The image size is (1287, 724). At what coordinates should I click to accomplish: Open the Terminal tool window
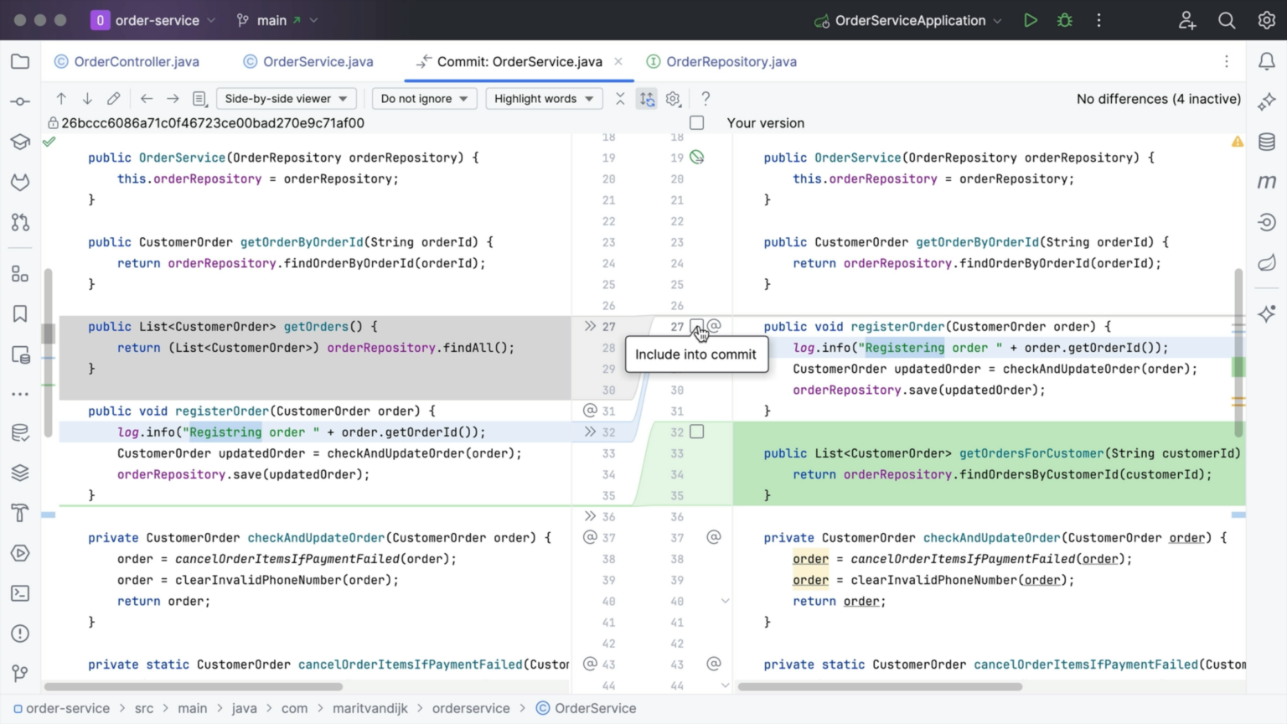pos(20,593)
